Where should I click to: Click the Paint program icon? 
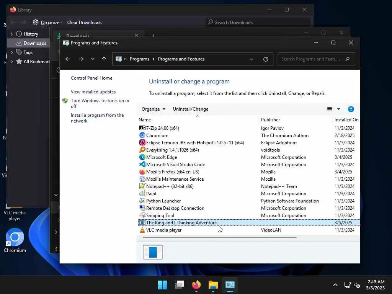(142, 193)
